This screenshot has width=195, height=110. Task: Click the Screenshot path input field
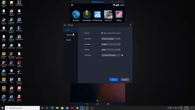point(111,55)
